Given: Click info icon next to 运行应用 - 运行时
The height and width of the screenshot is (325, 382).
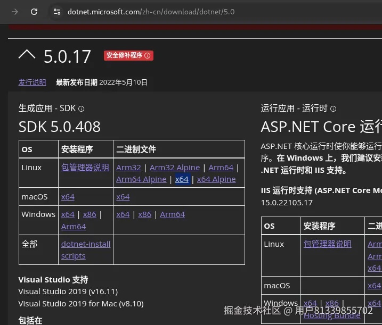Looking at the screenshot, I should [x=333, y=109].
